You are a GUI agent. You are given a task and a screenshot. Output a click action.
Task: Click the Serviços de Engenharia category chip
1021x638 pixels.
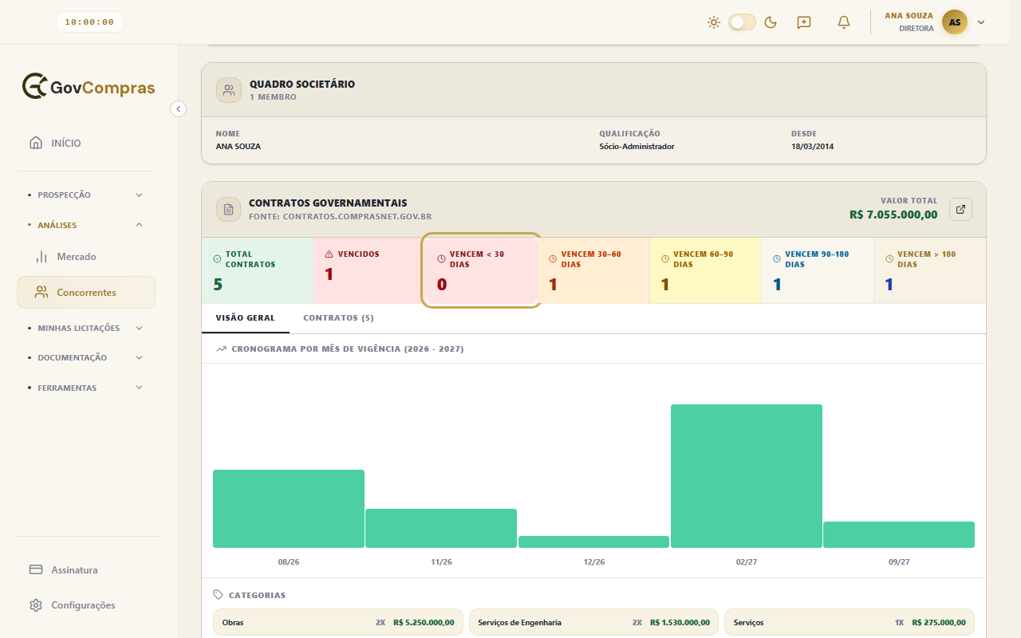pos(593,622)
